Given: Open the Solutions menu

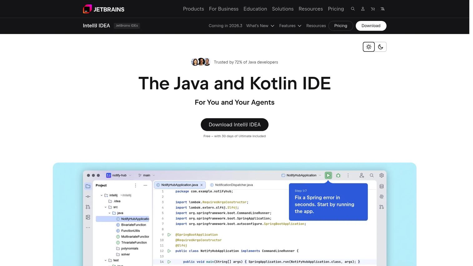Looking at the screenshot, I should pyautogui.click(x=283, y=9).
